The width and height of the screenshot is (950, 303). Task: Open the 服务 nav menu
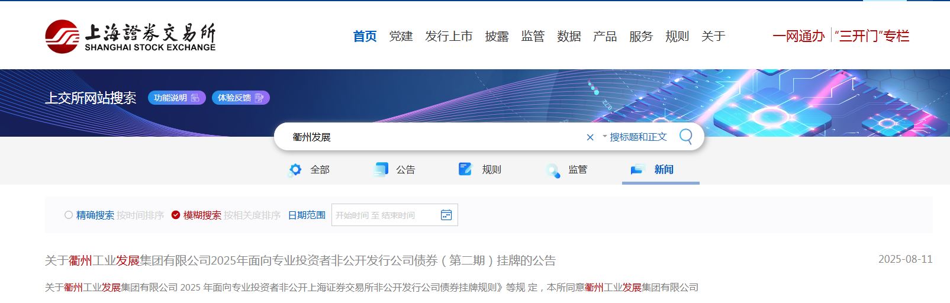641,36
